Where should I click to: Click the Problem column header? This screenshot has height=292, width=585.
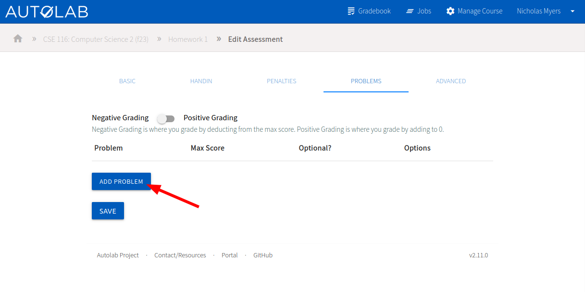109,148
